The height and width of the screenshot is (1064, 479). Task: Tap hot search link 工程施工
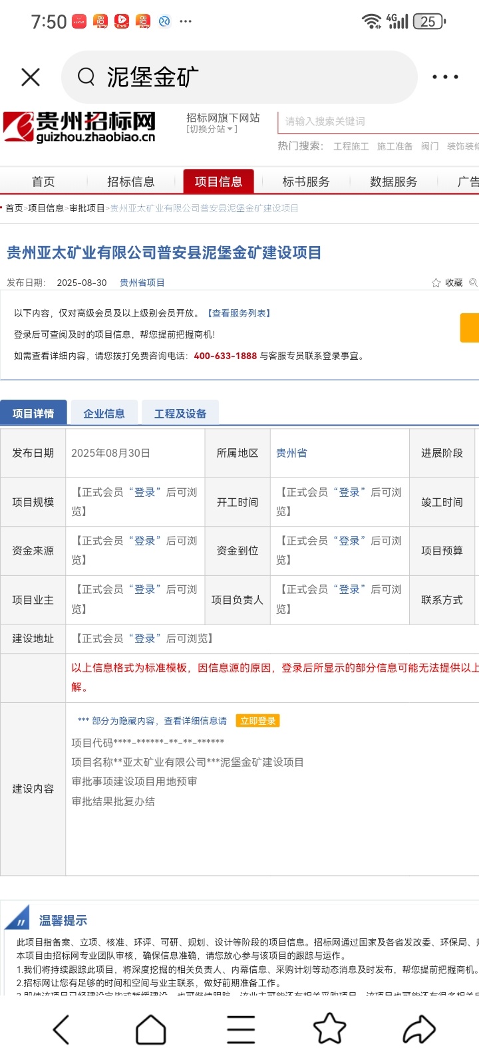coord(351,146)
